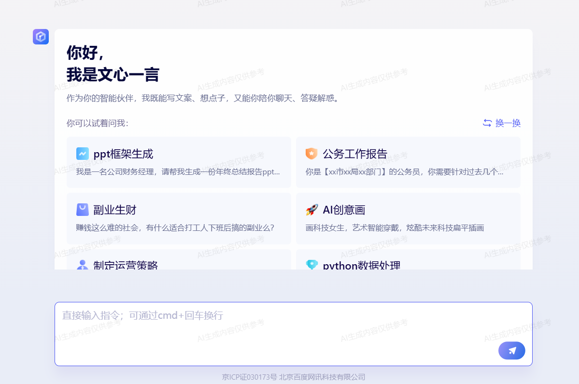Click the 你可以试着问我 label
This screenshot has height=384, width=579.
point(98,123)
